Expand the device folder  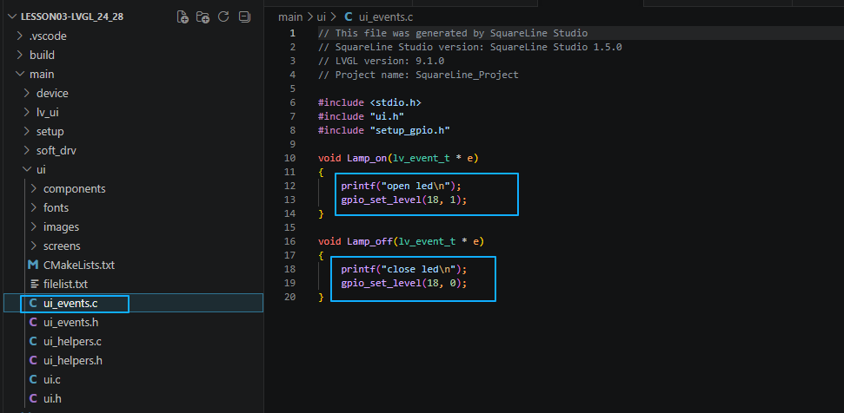27,93
